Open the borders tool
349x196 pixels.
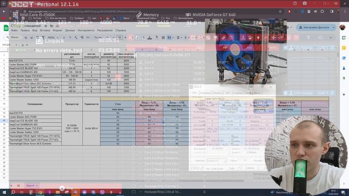click(x=163, y=38)
